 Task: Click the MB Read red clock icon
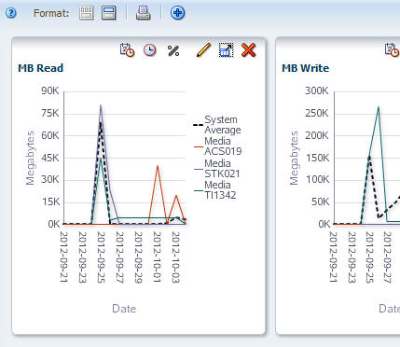(x=150, y=50)
